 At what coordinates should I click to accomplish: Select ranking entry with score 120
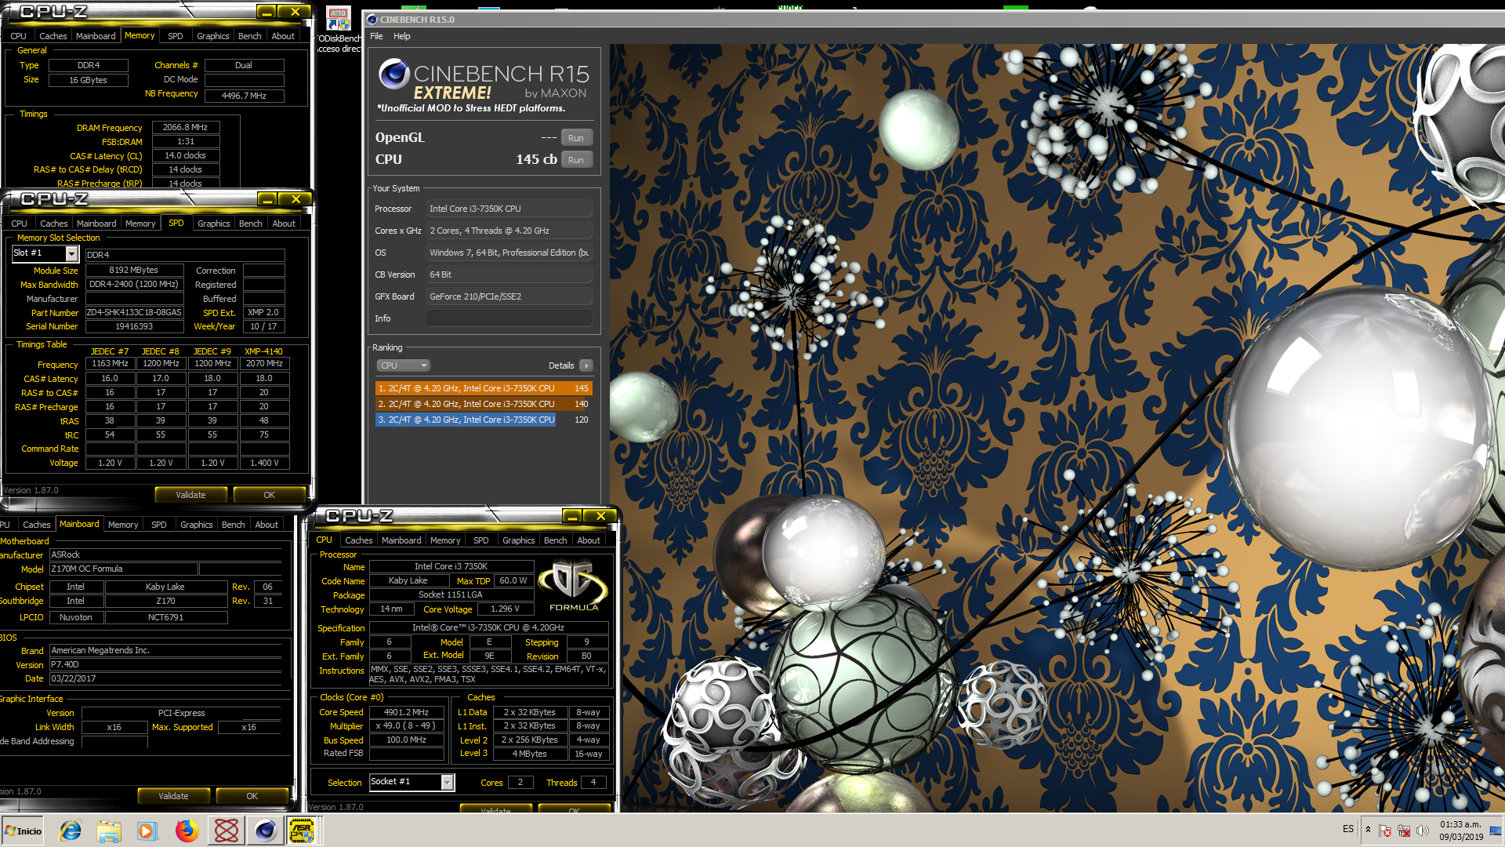coord(484,420)
